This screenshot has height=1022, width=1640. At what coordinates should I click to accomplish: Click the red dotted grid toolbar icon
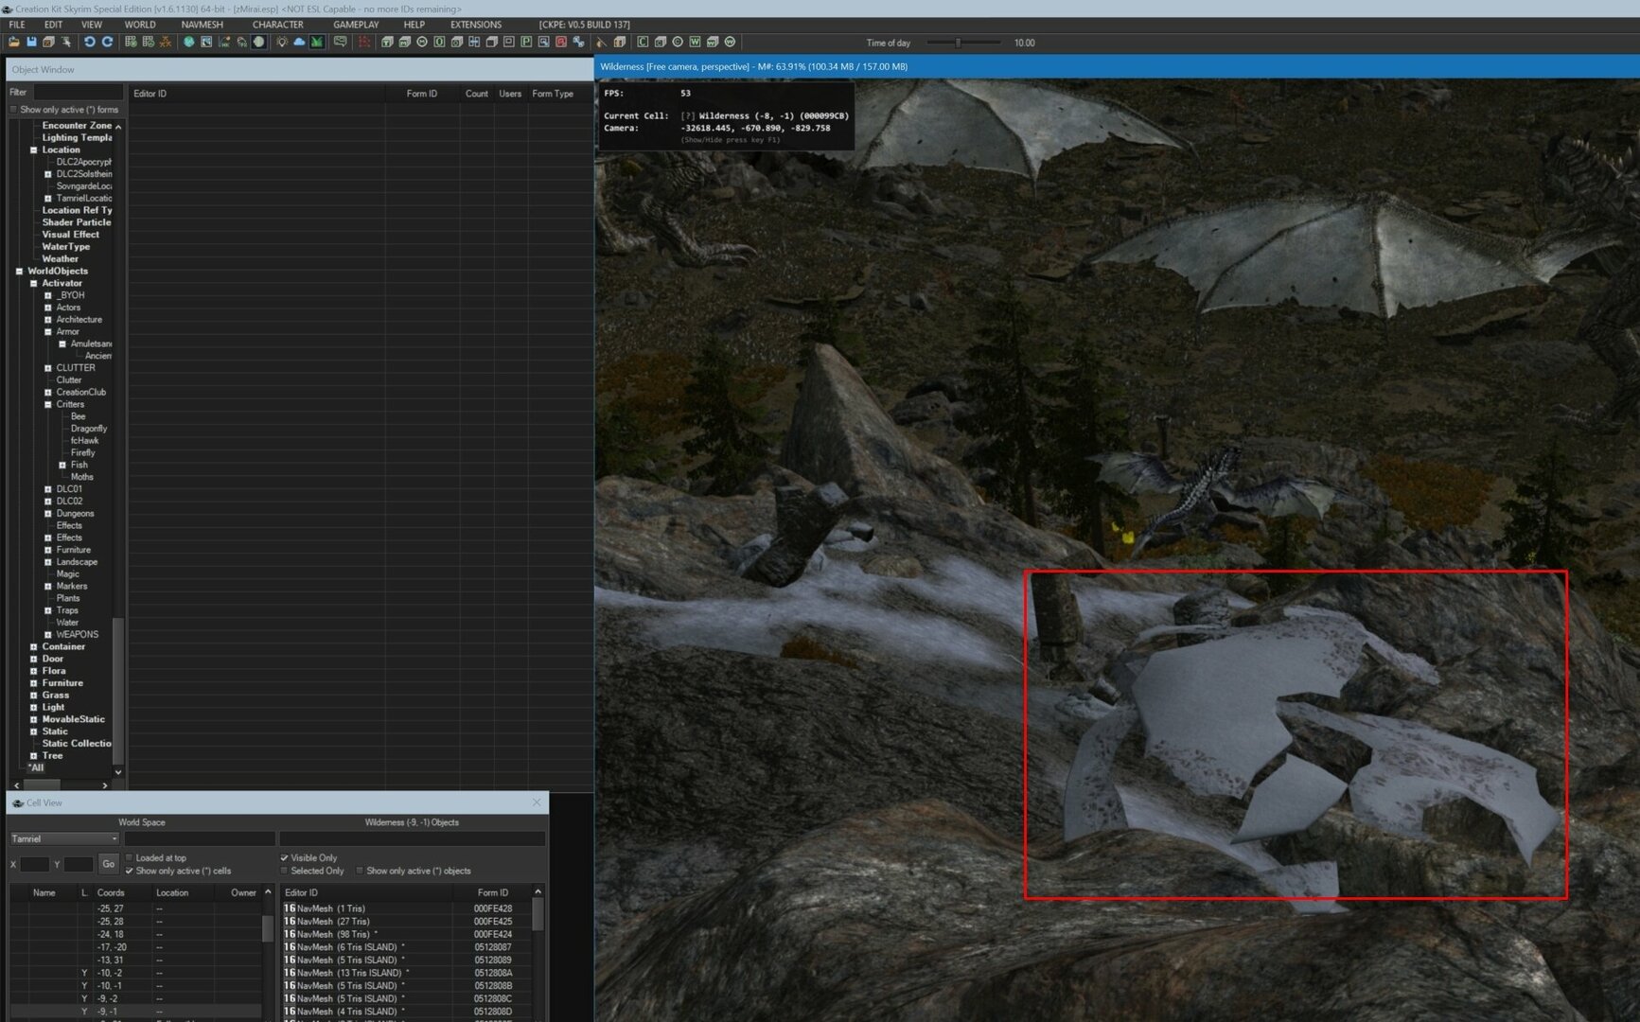click(364, 43)
